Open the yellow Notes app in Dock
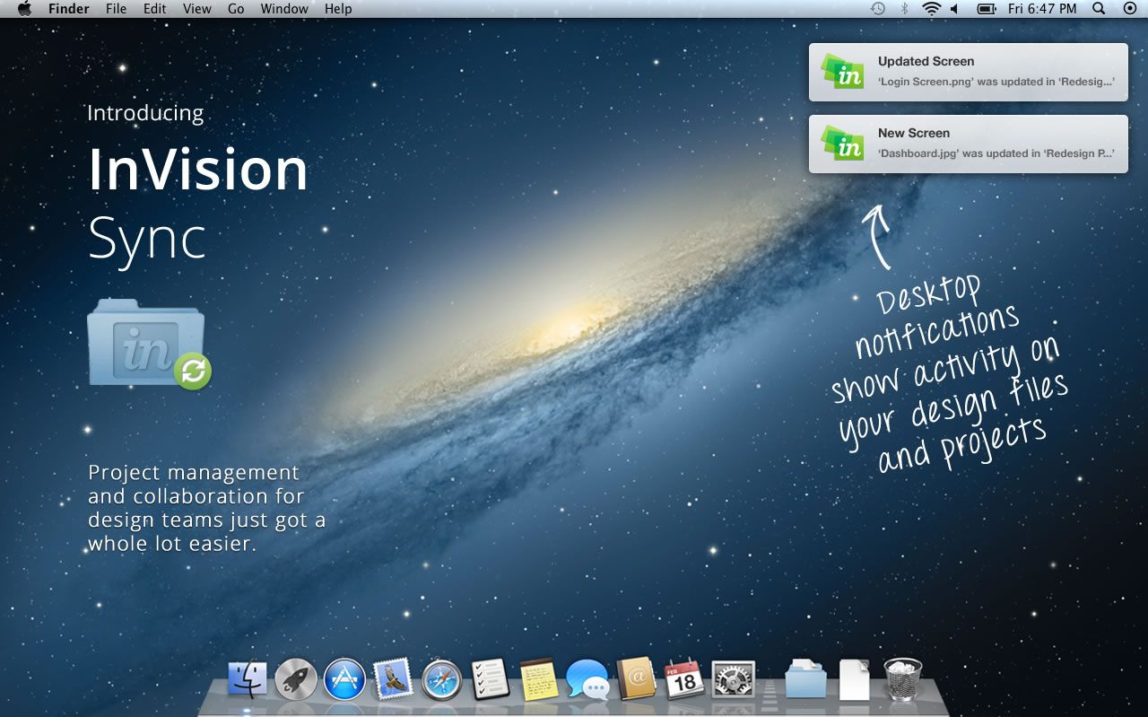 (539, 679)
